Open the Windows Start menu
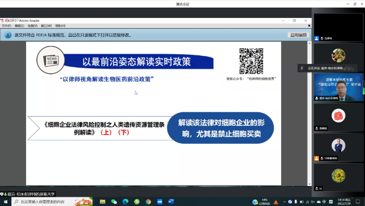This screenshot has height=206, width=365. pos(5,202)
